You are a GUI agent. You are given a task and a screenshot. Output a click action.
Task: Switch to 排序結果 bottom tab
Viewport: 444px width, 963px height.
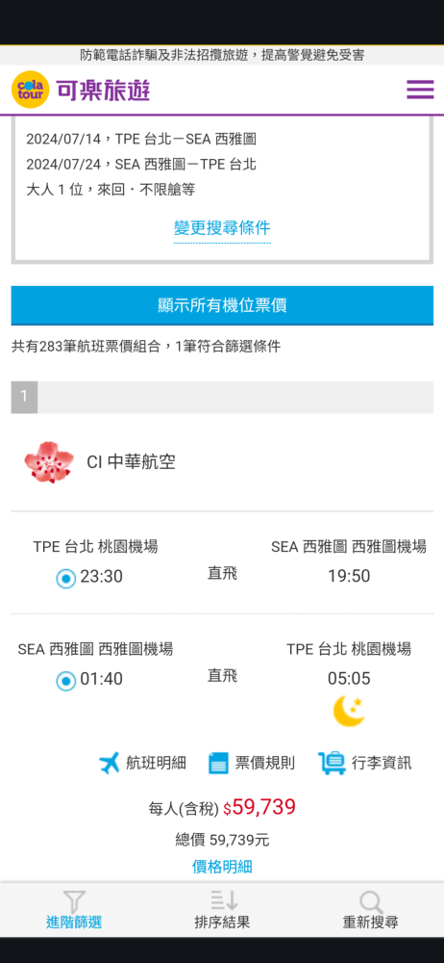(222, 909)
